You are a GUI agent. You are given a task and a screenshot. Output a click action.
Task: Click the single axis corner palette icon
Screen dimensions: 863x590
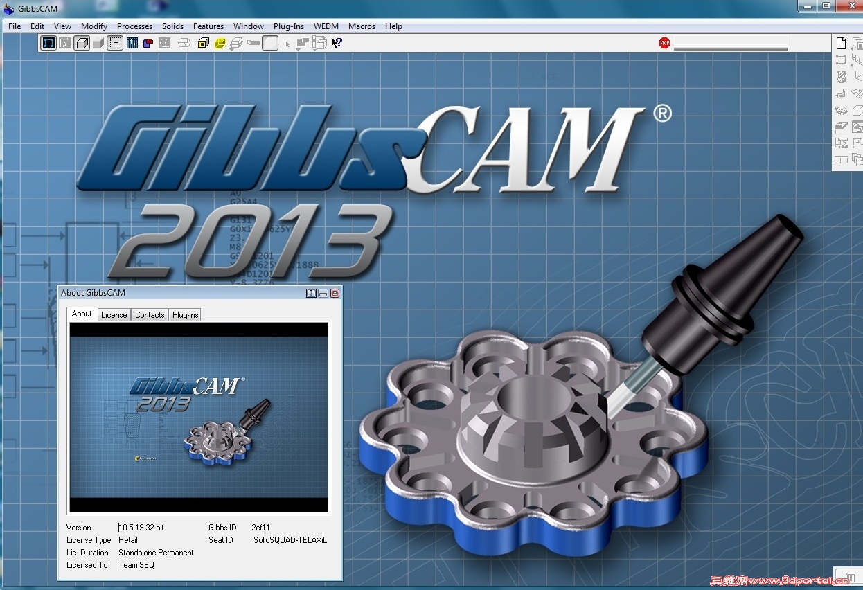[x=858, y=76]
